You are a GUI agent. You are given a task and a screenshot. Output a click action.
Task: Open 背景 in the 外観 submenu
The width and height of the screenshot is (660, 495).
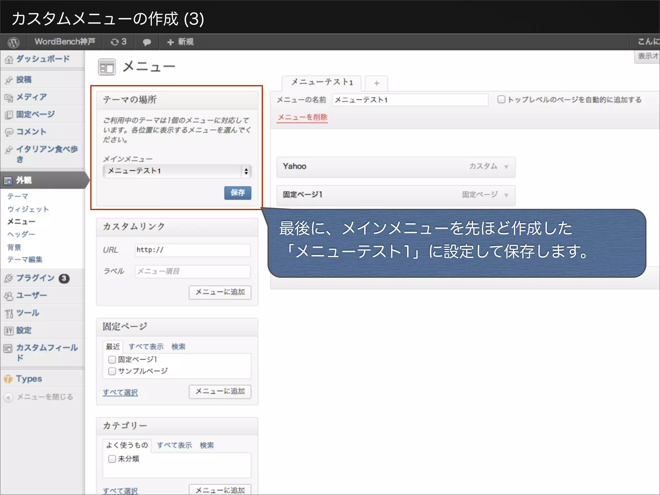(14, 247)
